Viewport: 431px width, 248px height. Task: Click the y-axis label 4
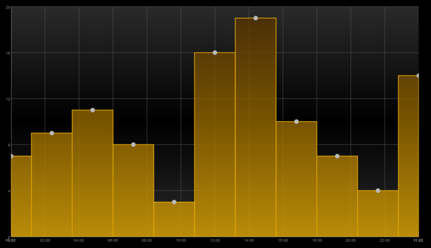9,191
